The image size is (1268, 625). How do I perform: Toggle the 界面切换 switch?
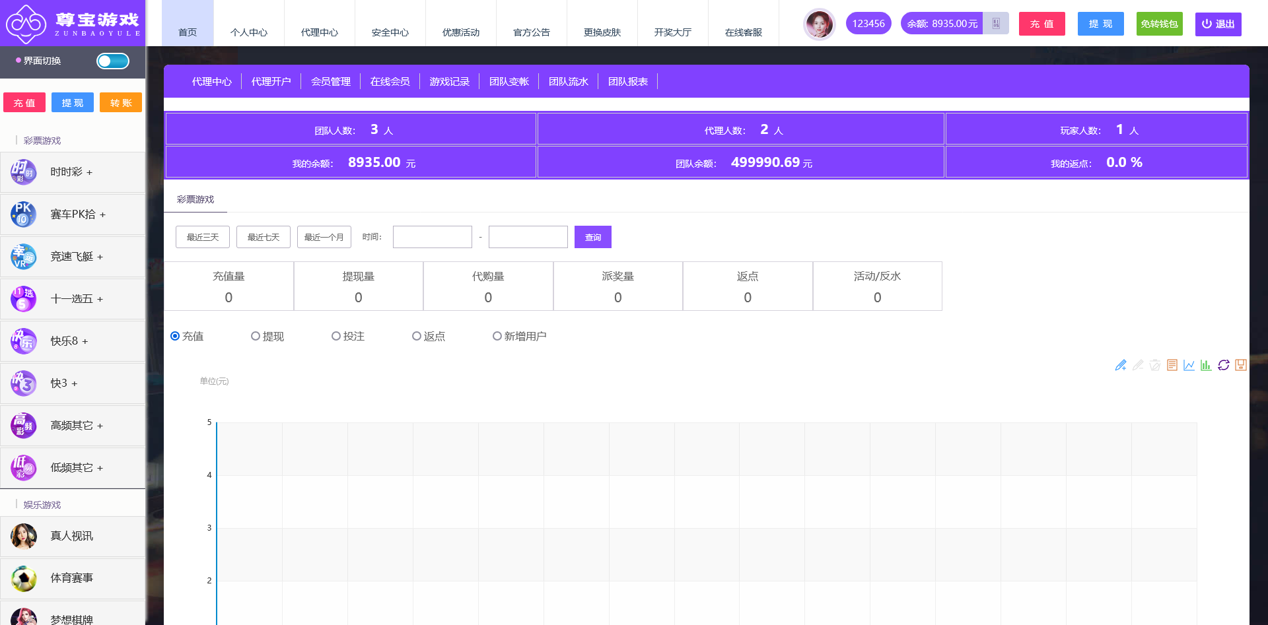113,61
